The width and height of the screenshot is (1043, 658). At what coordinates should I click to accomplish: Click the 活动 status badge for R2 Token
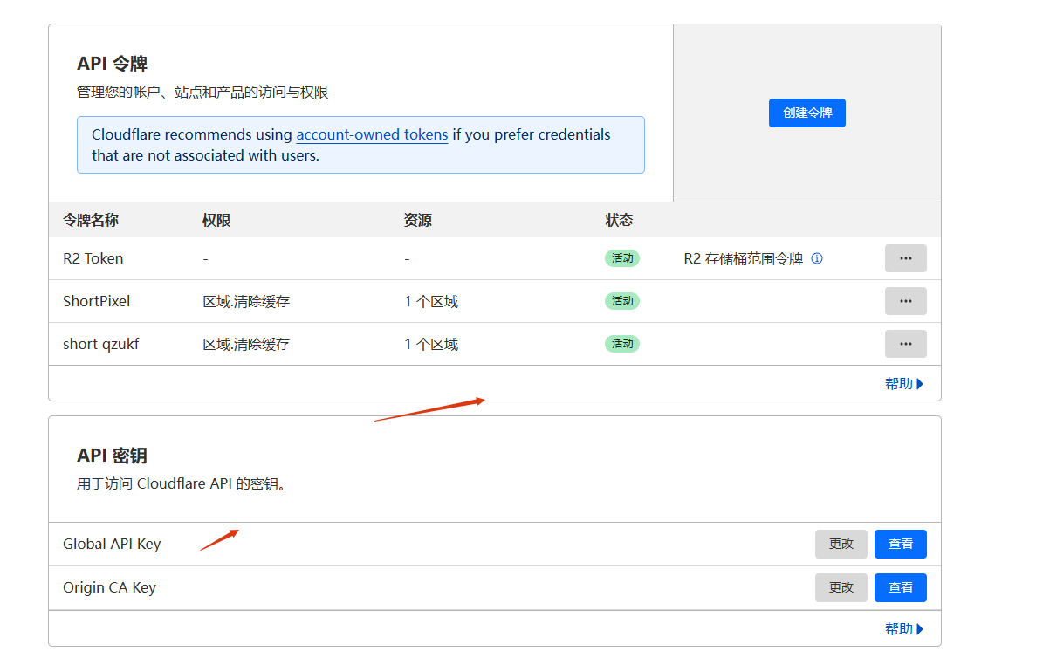coord(622,258)
